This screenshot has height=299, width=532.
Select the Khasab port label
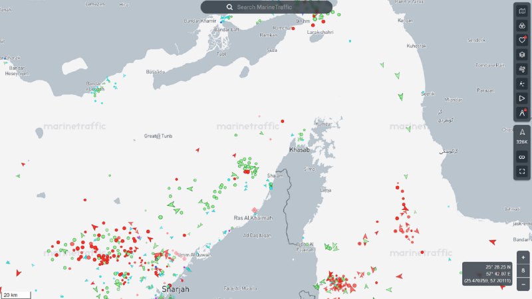[x=299, y=150]
